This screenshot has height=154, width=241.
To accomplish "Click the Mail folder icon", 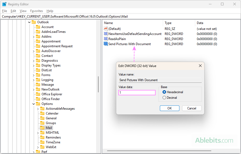I will (42, 128).
